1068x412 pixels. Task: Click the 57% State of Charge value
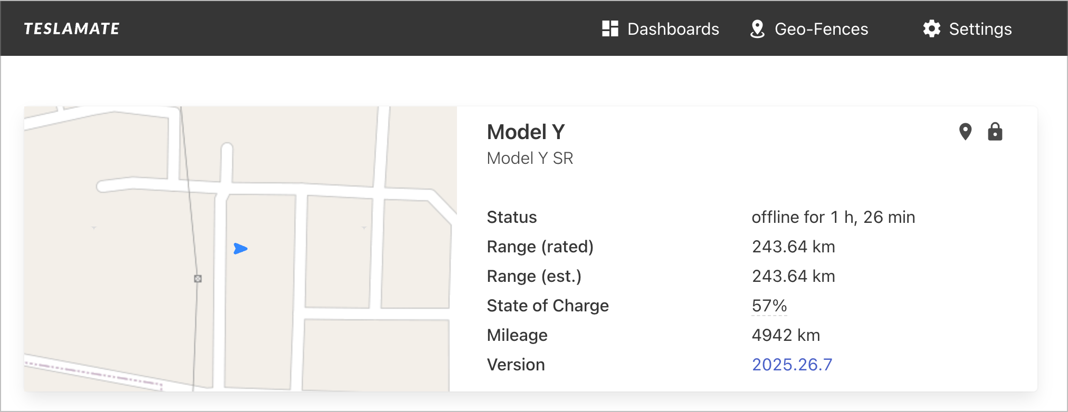pyautogui.click(x=769, y=306)
